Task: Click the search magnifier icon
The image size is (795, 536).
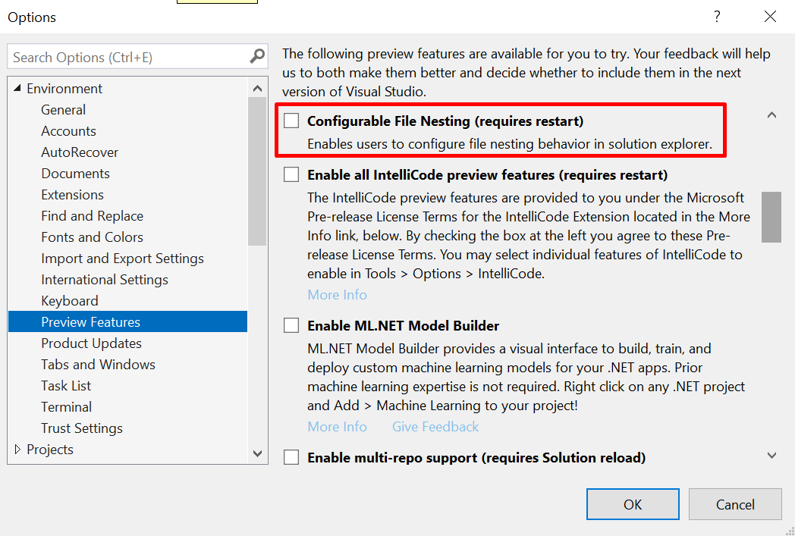Action: click(256, 56)
